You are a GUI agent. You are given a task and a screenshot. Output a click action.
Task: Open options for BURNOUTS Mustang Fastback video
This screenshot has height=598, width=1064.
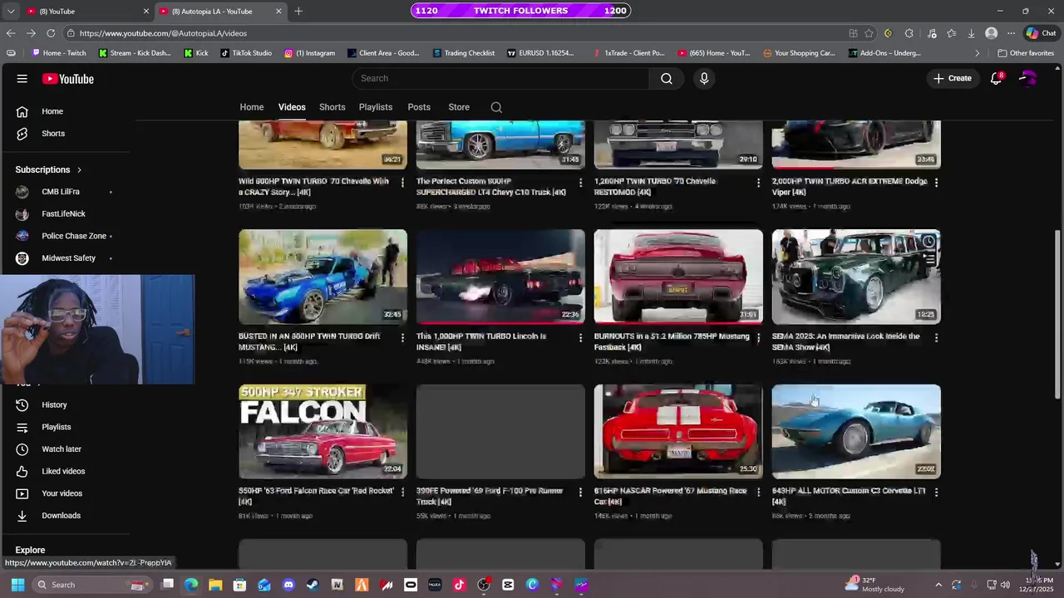[x=758, y=337]
